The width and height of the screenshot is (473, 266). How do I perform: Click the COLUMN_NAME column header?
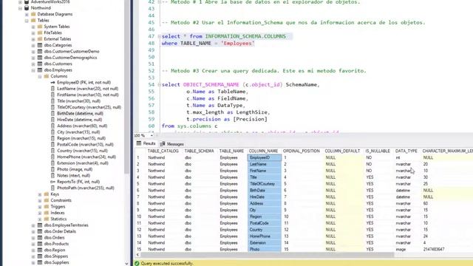pyautogui.click(x=263, y=151)
